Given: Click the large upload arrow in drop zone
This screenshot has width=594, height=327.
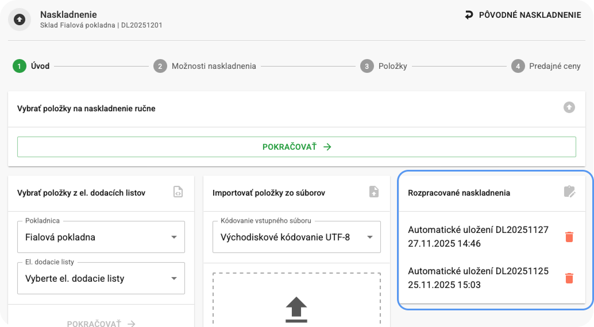Looking at the screenshot, I should tap(296, 309).
